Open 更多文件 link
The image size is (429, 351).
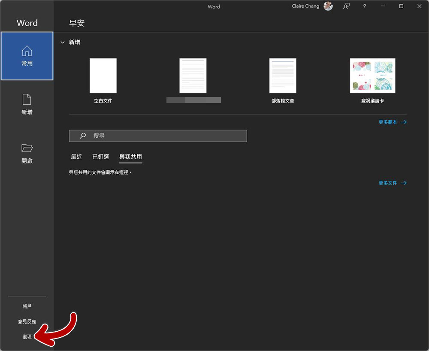pos(388,183)
